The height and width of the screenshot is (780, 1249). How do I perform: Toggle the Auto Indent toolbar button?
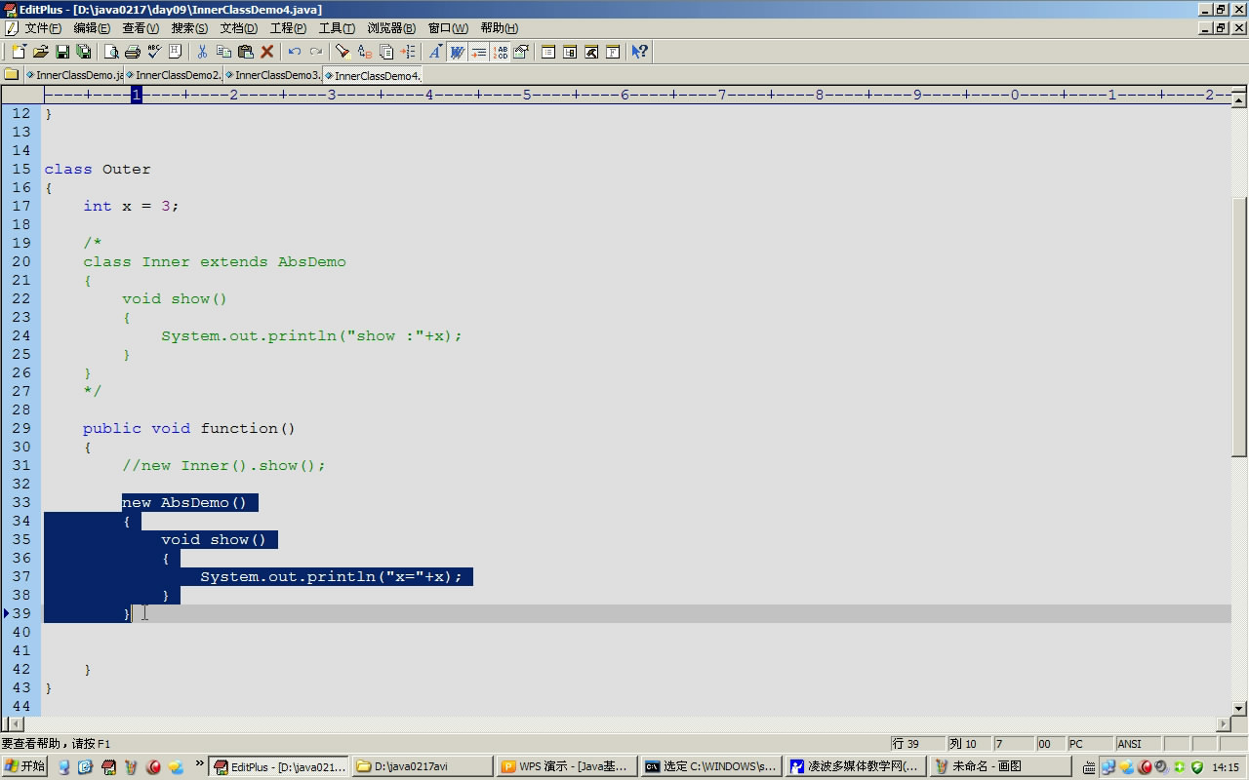tap(478, 52)
